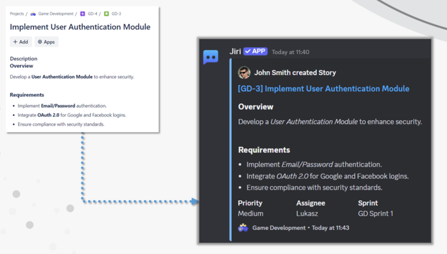Viewport: 447px width, 254px height.
Task: Click the Requirements heading in Jira description
Action: pyautogui.click(x=27, y=95)
